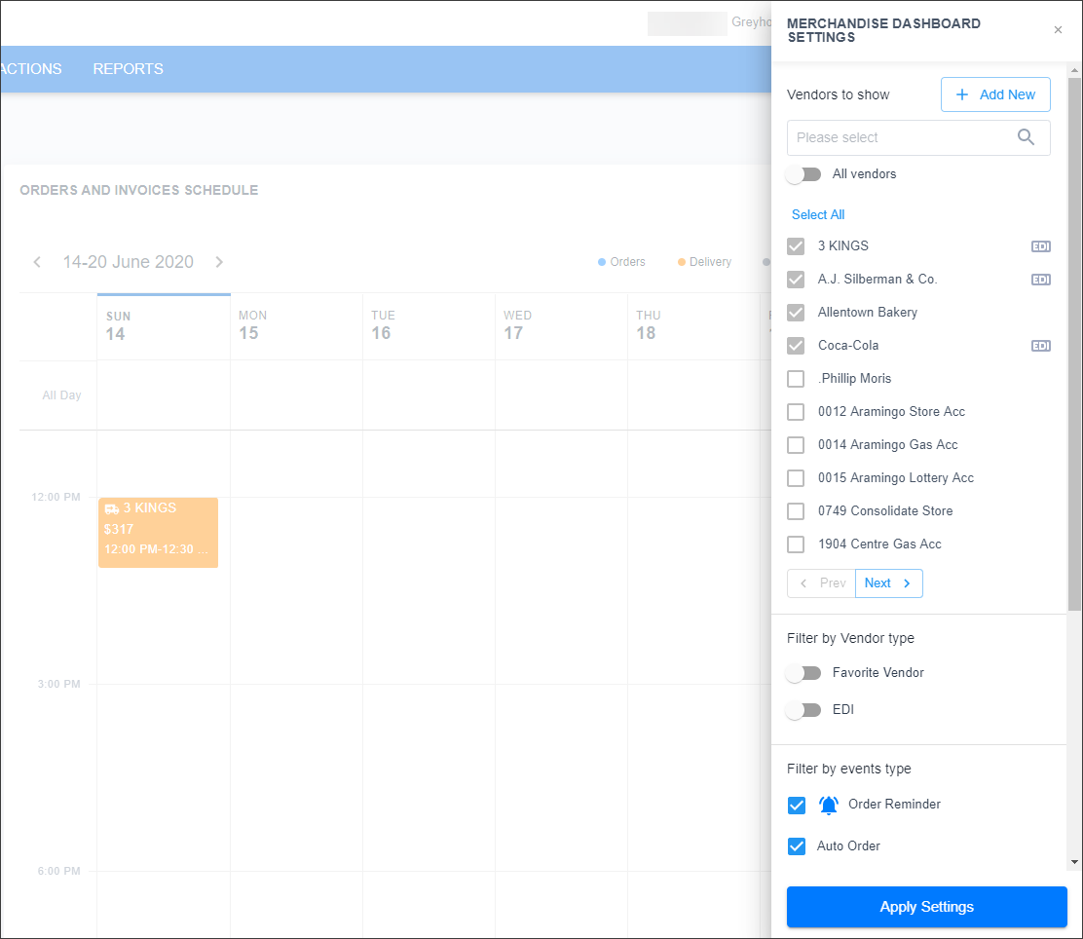Enable the Favorite Vendor filter switch
This screenshot has width=1083, height=939.
(x=803, y=673)
